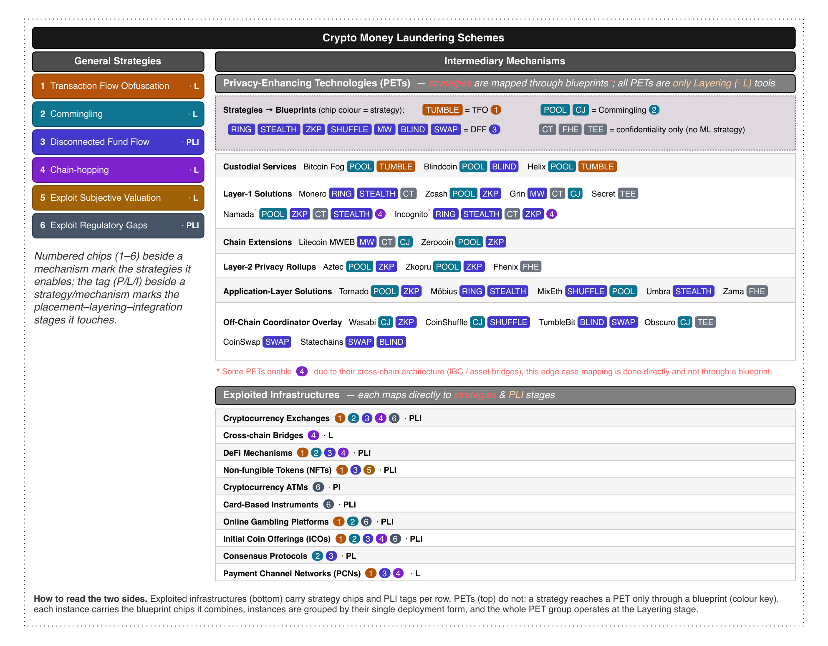Click the bold 'How to read the two sides.' text

pos(91,598)
